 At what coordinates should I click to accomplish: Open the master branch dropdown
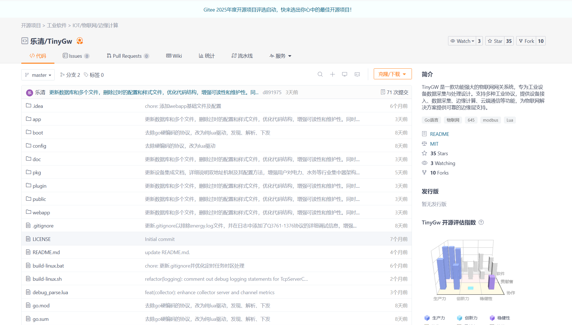click(38, 75)
